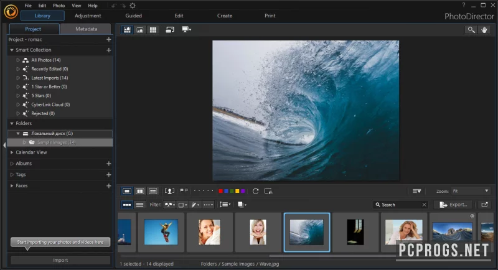Apply the yellow color label
The image size is (498, 270).
click(x=237, y=191)
